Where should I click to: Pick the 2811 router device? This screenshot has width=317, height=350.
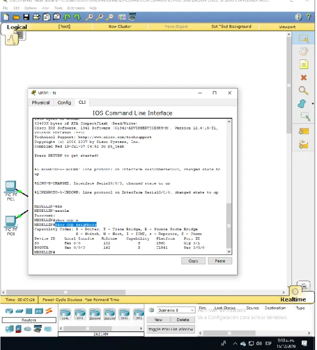point(124,314)
